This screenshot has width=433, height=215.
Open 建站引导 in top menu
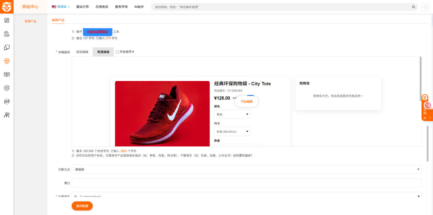(x=82, y=7)
